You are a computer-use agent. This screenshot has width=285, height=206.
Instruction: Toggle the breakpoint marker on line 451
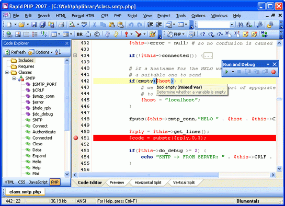tap(76, 138)
